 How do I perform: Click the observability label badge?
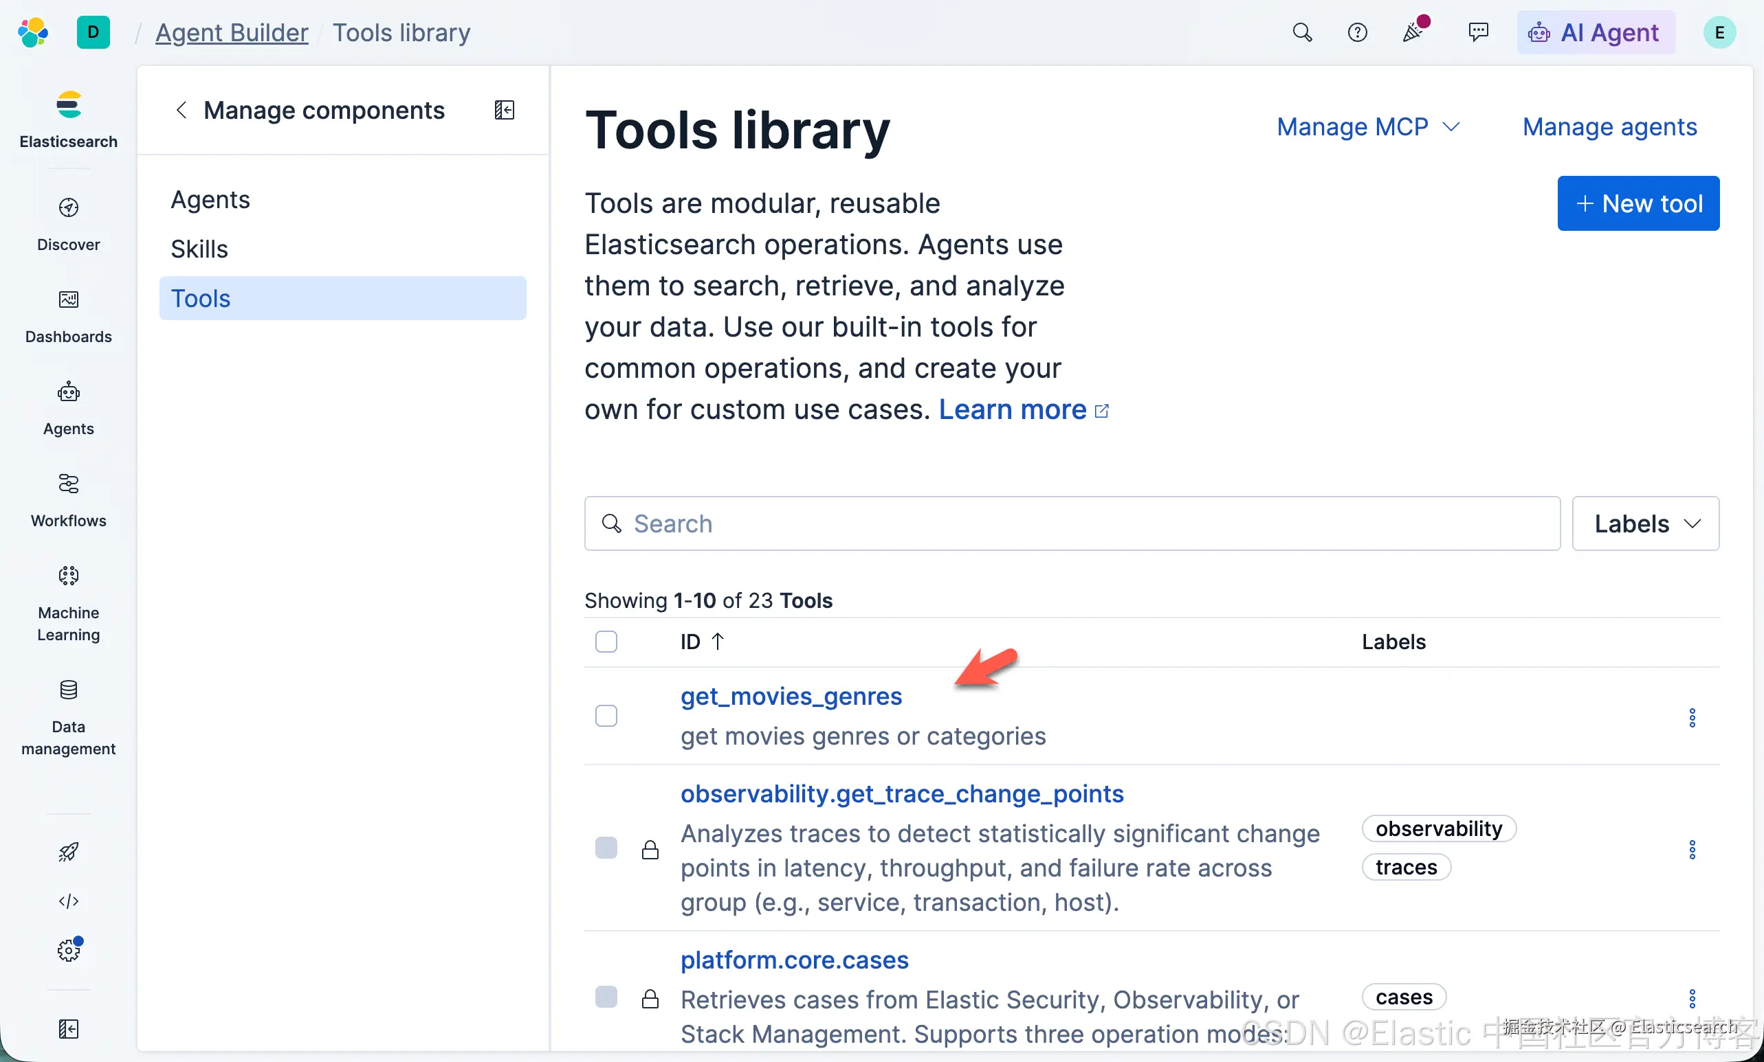click(1439, 828)
